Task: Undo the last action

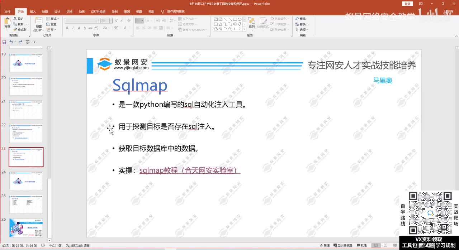Action: pyautogui.click(x=11, y=42)
